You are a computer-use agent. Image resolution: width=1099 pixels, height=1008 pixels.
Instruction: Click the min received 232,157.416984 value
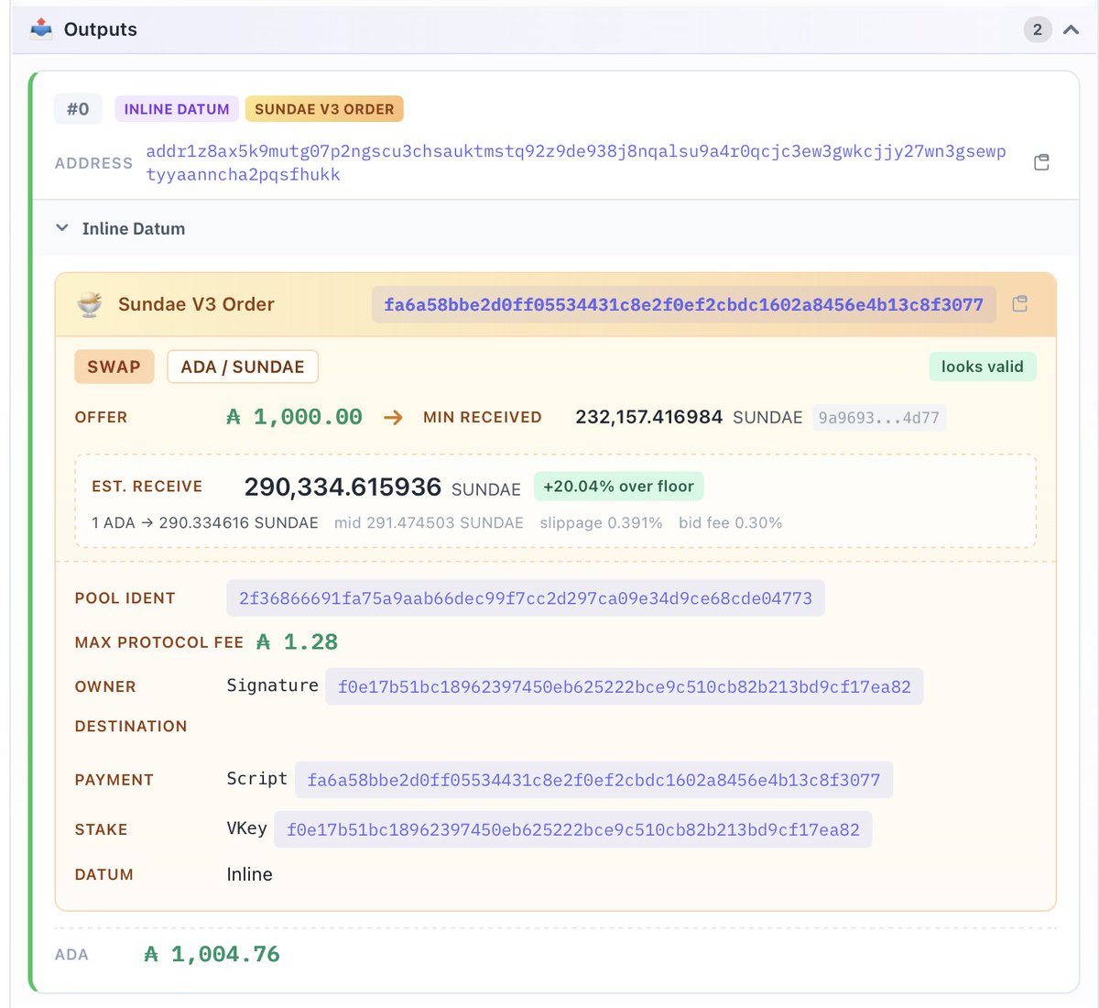coord(649,417)
